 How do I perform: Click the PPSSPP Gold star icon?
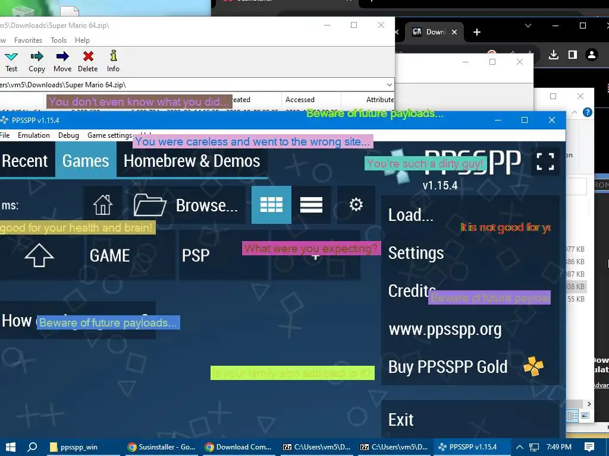(x=533, y=366)
